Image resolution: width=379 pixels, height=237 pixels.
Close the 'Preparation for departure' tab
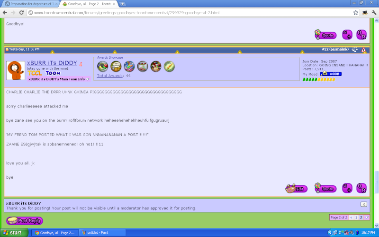[x=56, y=4]
